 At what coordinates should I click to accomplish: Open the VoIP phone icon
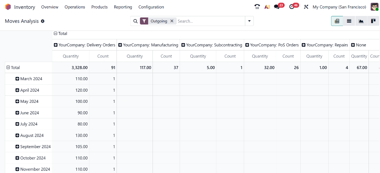pos(257,7)
